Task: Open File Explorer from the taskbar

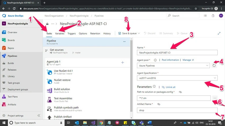Action: (85, 123)
